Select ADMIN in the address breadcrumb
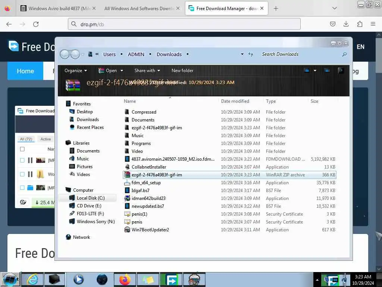 tap(136, 54)
